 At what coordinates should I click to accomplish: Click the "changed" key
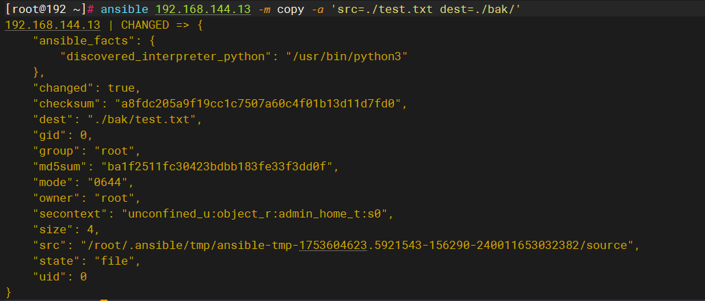tap(64, 88)
